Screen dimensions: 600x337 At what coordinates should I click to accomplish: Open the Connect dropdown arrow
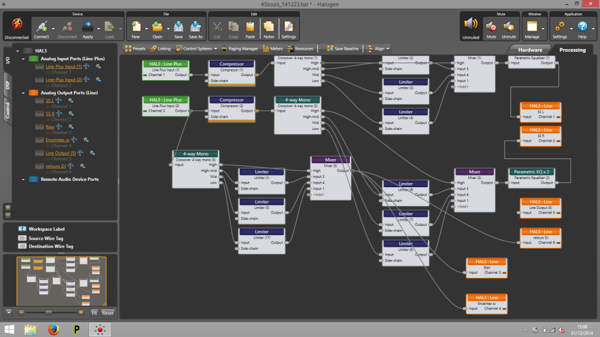[x=53, y=29]
